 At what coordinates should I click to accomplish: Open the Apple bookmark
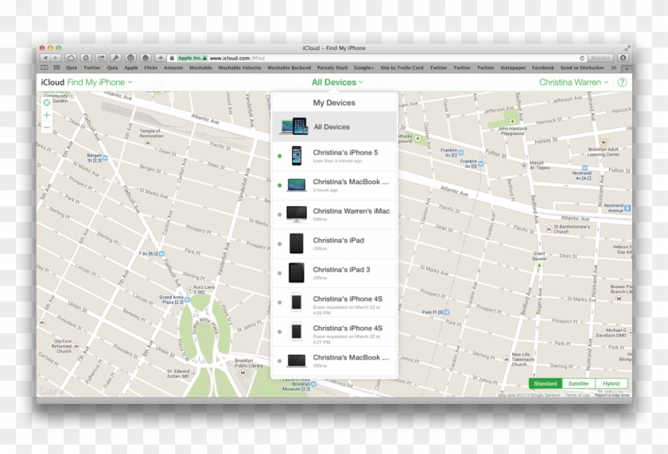(x=130, y=67)
